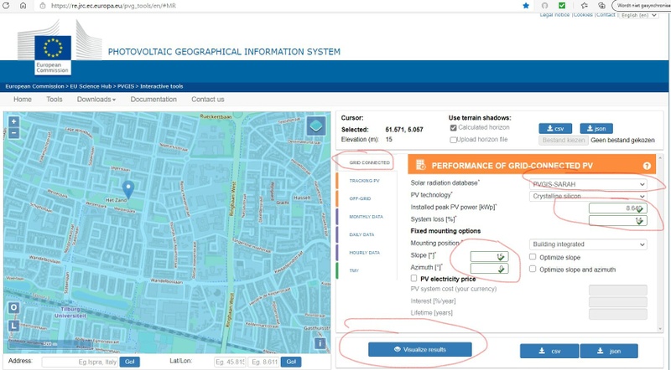Go to browser home page

pyautogui.click(x=23, y=6)
